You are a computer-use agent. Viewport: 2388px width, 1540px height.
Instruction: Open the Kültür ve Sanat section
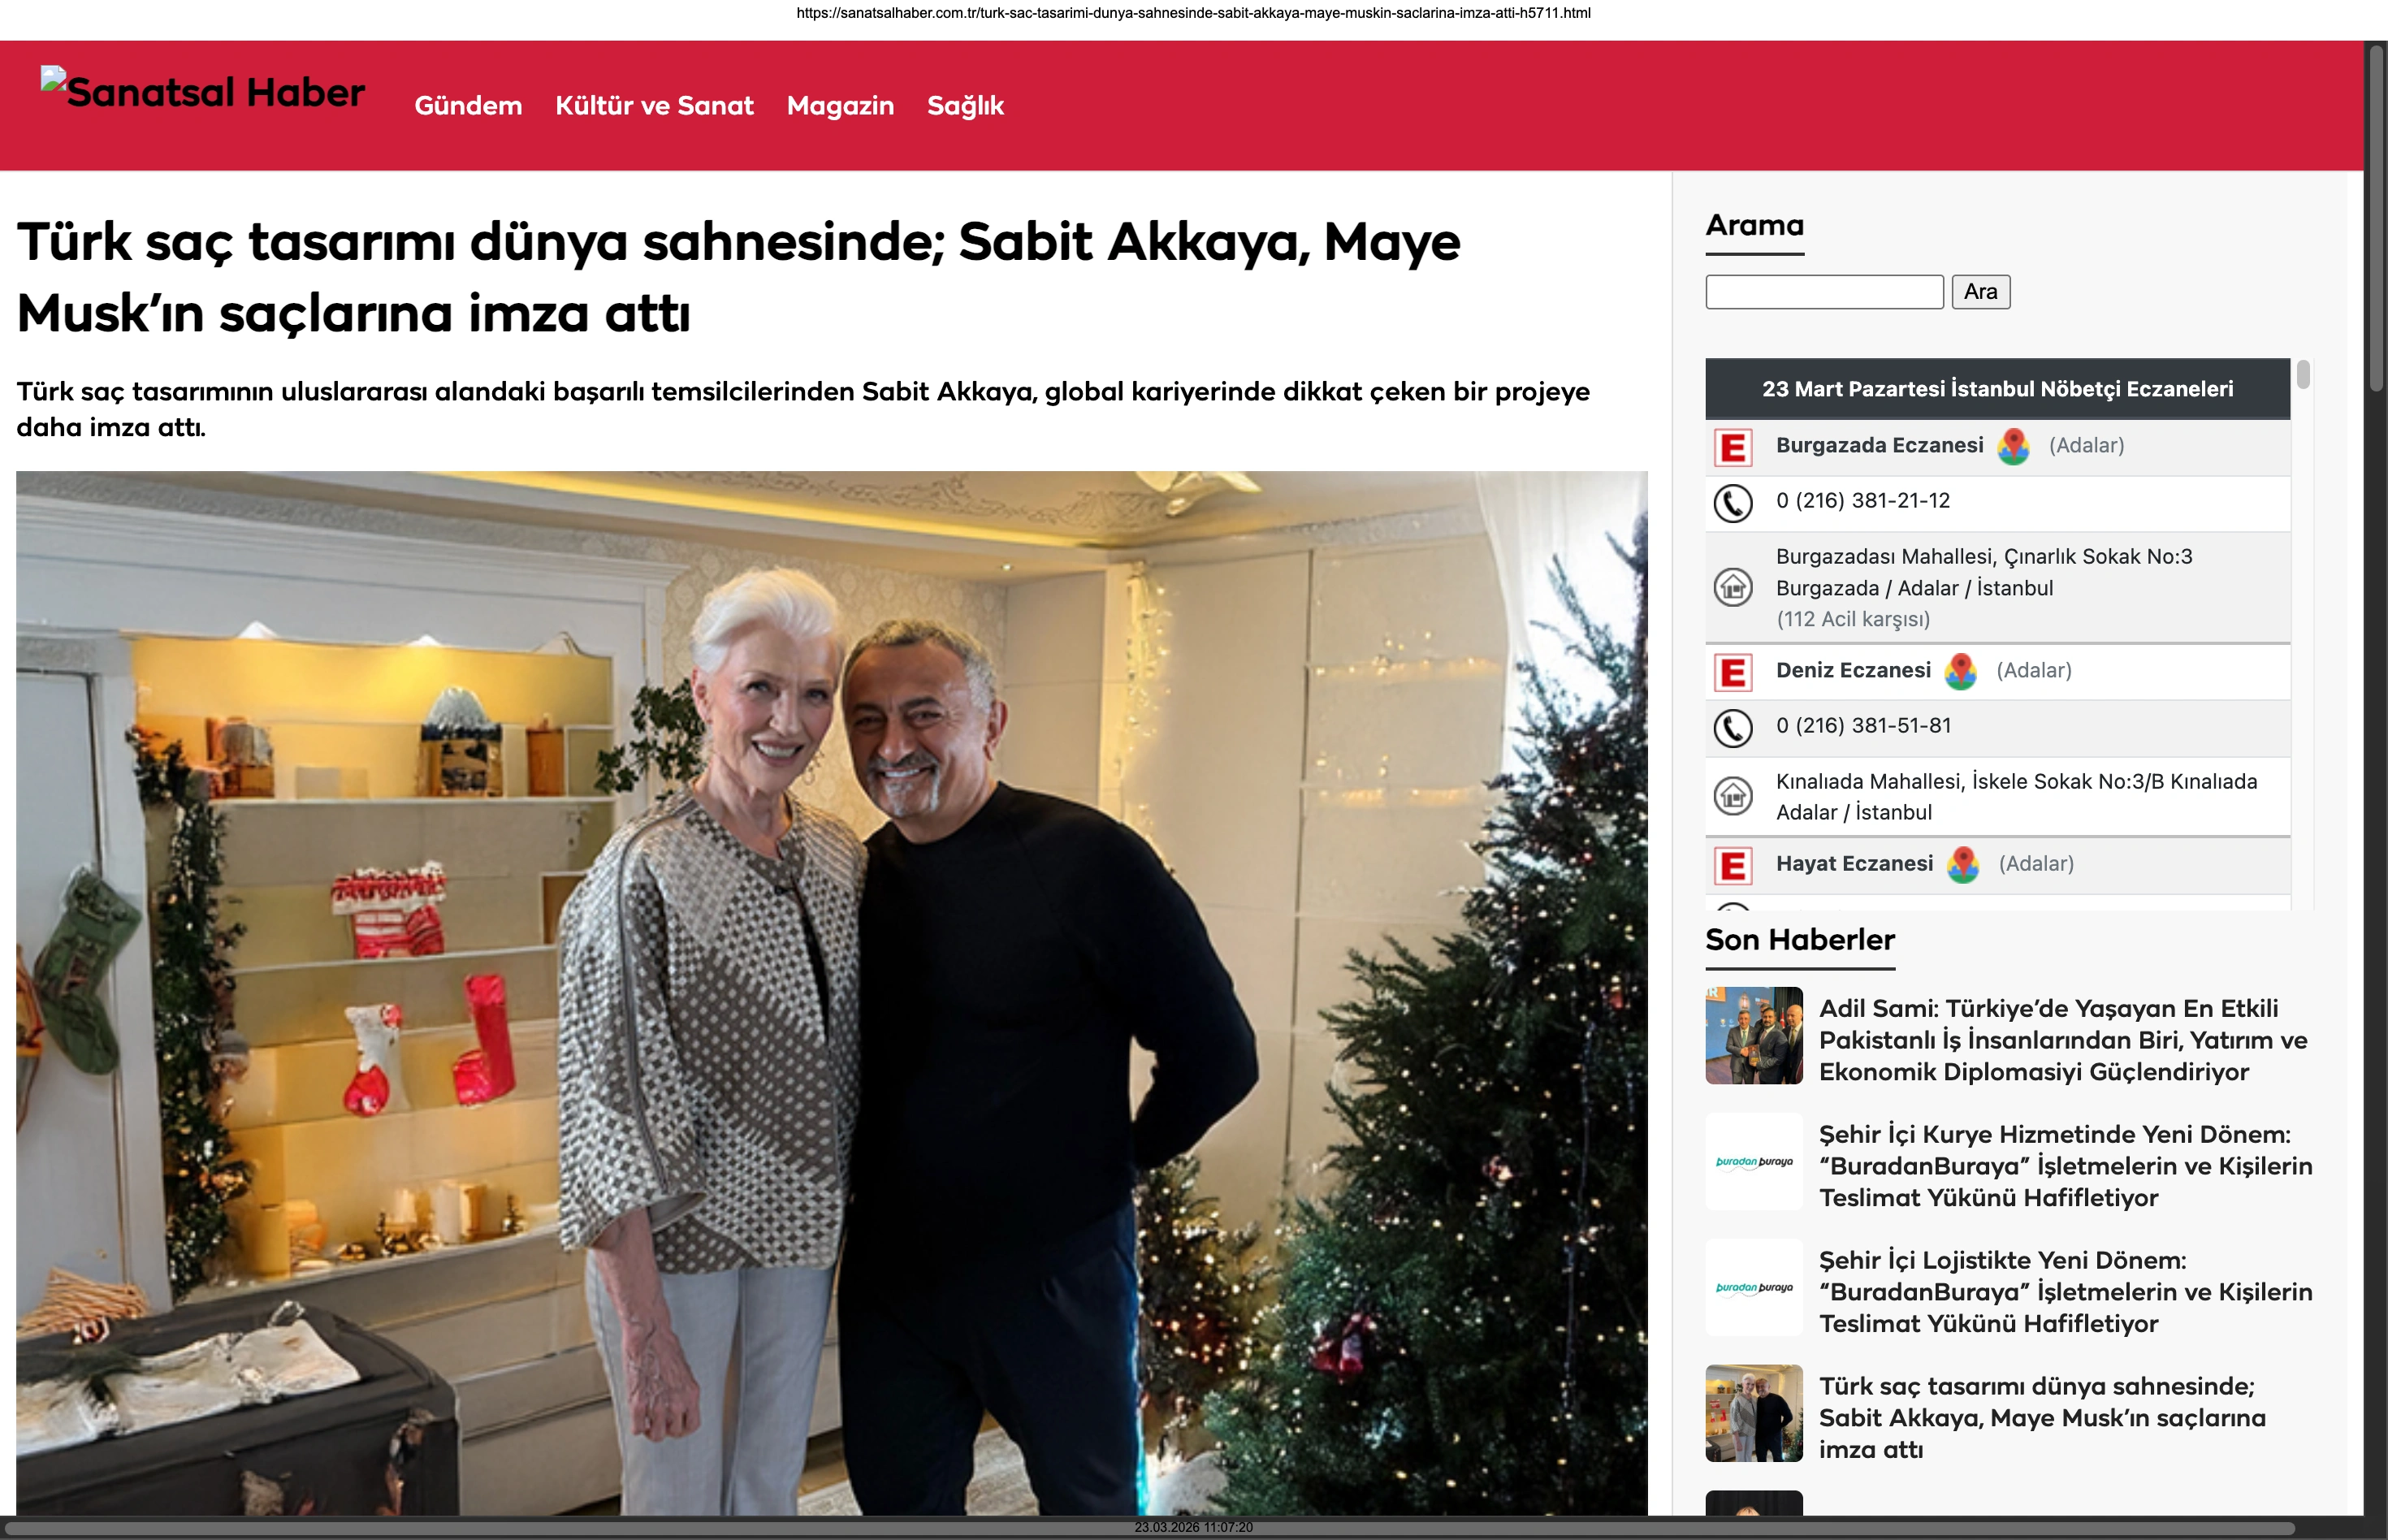[654, 106]
